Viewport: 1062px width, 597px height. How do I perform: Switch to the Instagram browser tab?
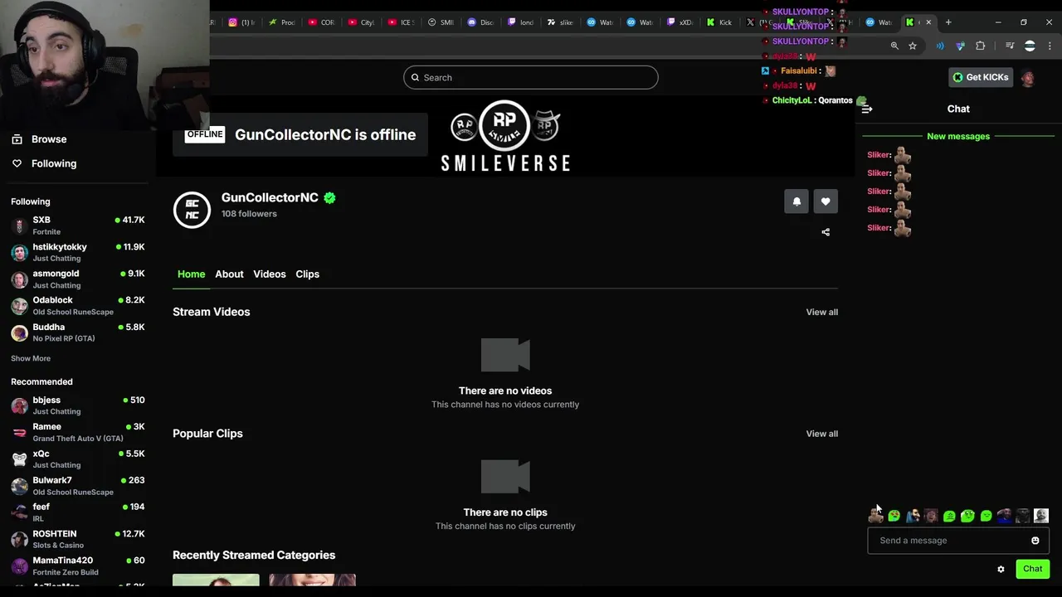coord(241,22)
